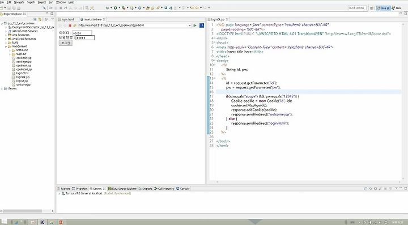Click Collapse All icon in Project Explorer

35,19
